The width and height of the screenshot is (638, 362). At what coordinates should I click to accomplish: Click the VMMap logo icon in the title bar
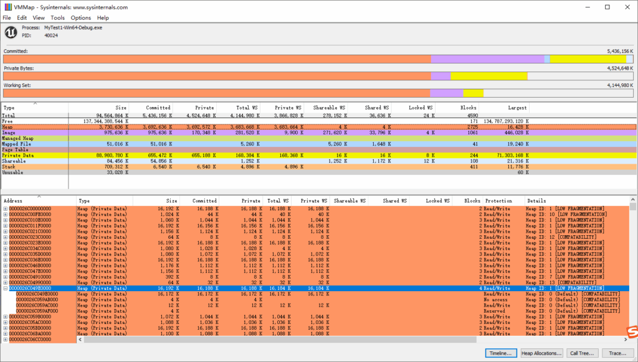point(7,7)
